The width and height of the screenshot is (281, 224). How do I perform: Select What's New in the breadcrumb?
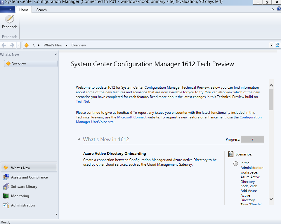pos(53,45)
